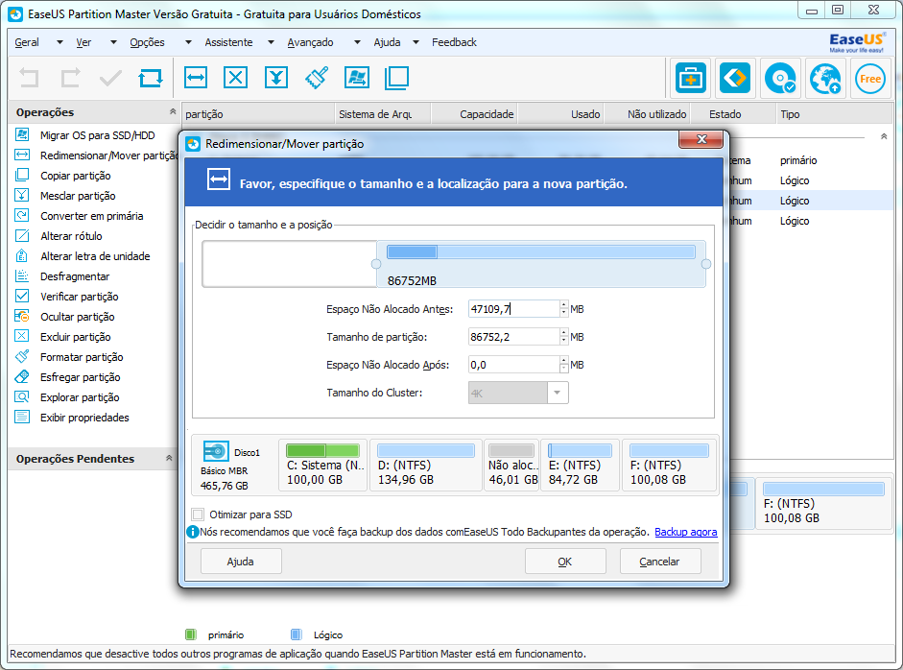Click the 86752MB partition bar
The height and width of the screenshot is (670, 903).
click(x=541, y=264)
